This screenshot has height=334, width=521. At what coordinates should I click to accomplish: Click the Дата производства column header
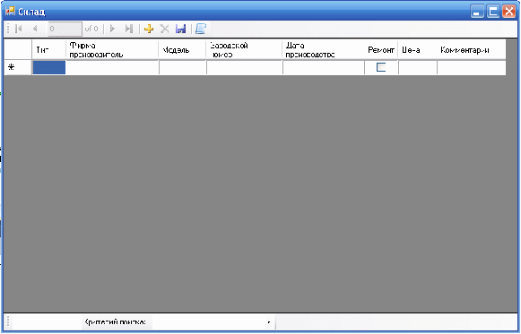[324, 50]
